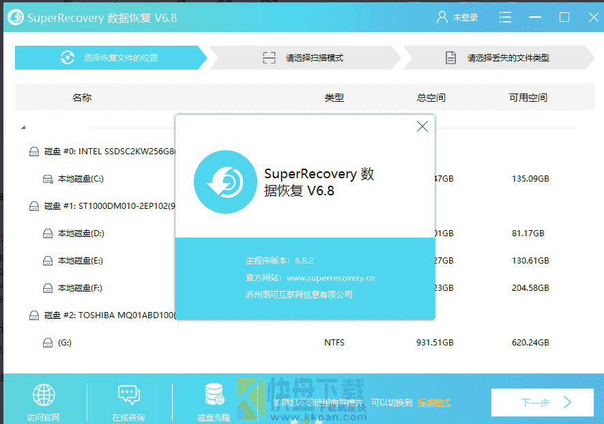Click the 下一步 next button
The height and width of the screenshot is (424, 604).
coord(543,402)
